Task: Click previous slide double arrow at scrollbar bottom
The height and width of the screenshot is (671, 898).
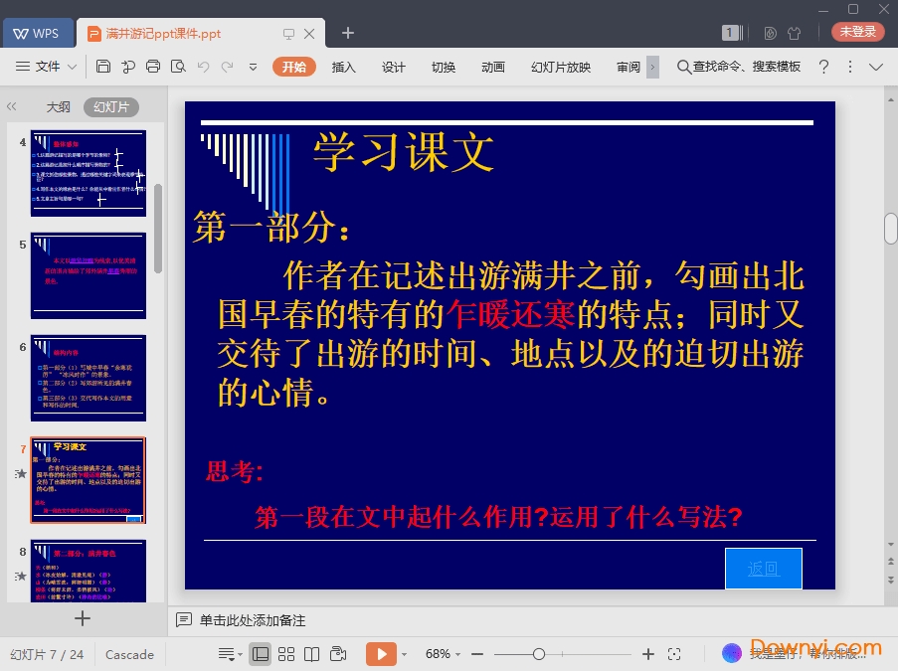Action: click(x=891, y=561)
